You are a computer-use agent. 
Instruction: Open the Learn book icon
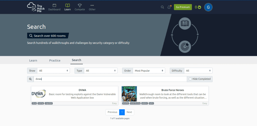coord(67,5)
